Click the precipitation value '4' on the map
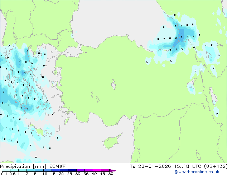Screen dimensions: 227x175 [x=28, y=109]
